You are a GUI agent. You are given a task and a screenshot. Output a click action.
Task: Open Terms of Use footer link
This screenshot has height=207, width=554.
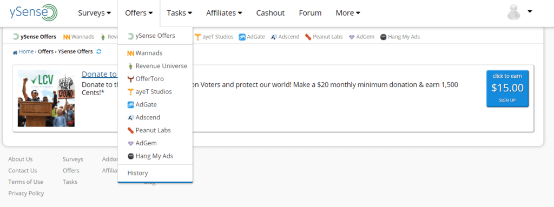[x=26, y=182]
